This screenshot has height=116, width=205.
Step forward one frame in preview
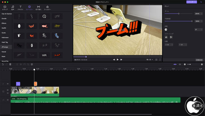click(121, 59)
